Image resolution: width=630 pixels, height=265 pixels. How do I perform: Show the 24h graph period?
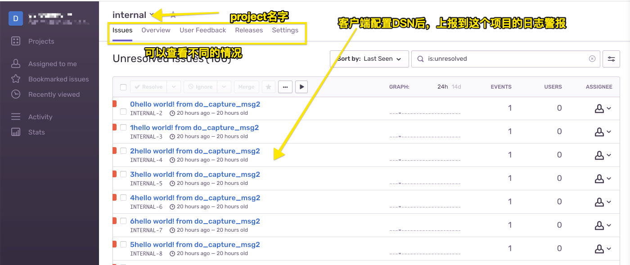click(x=442, y=87)
